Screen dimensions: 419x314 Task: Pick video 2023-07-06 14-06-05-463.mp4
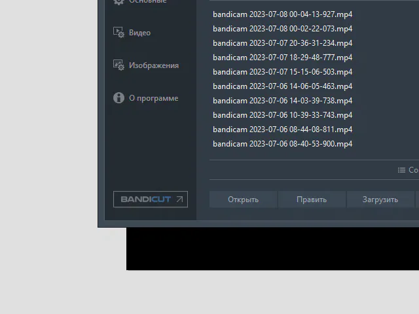[282, 86]
